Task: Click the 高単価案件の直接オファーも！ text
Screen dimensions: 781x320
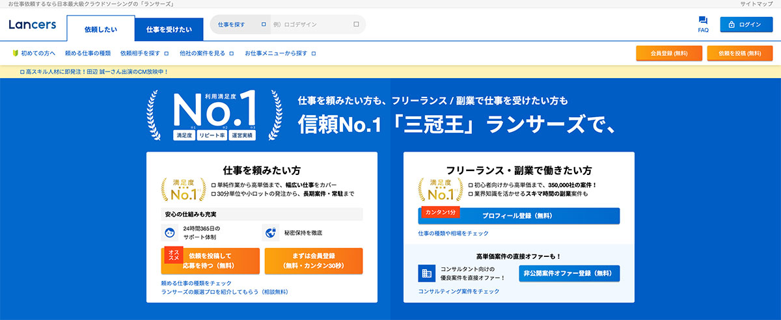Action: coord(519,256)
